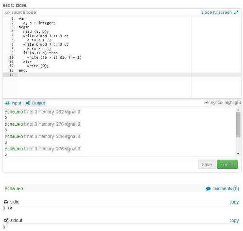The height and width of the screenshot is (231, 243).
Task: Click the stdout gears icon
Action: click(6, 220)
